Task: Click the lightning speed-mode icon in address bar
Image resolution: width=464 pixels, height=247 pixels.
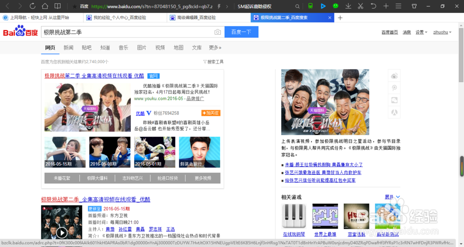Action: coord(219,6)
